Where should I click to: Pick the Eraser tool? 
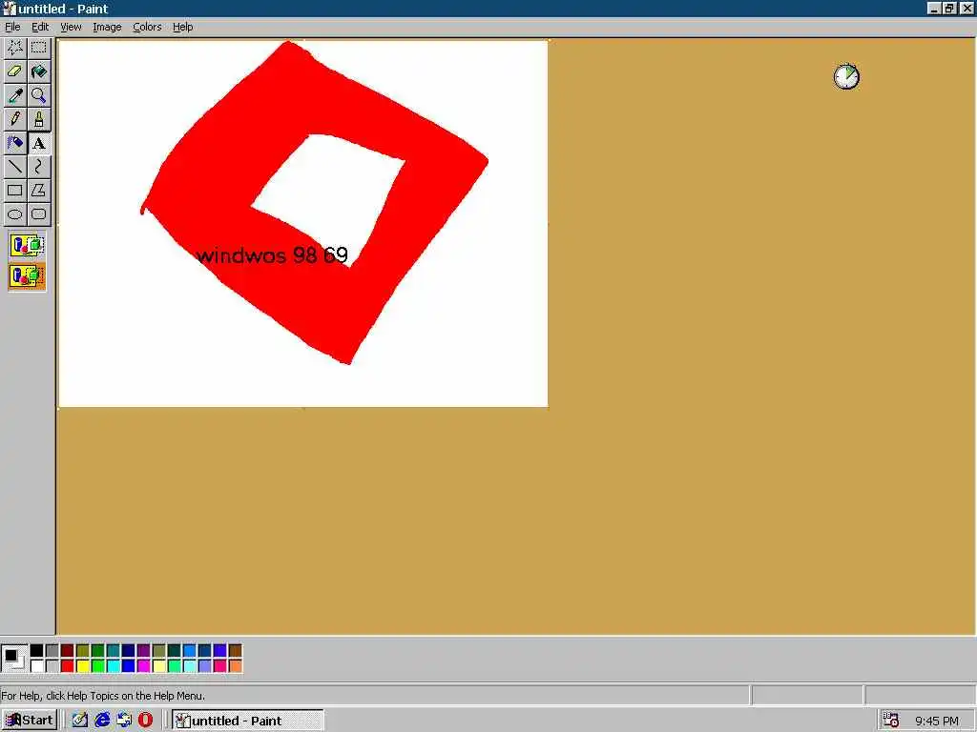[15, 71]
